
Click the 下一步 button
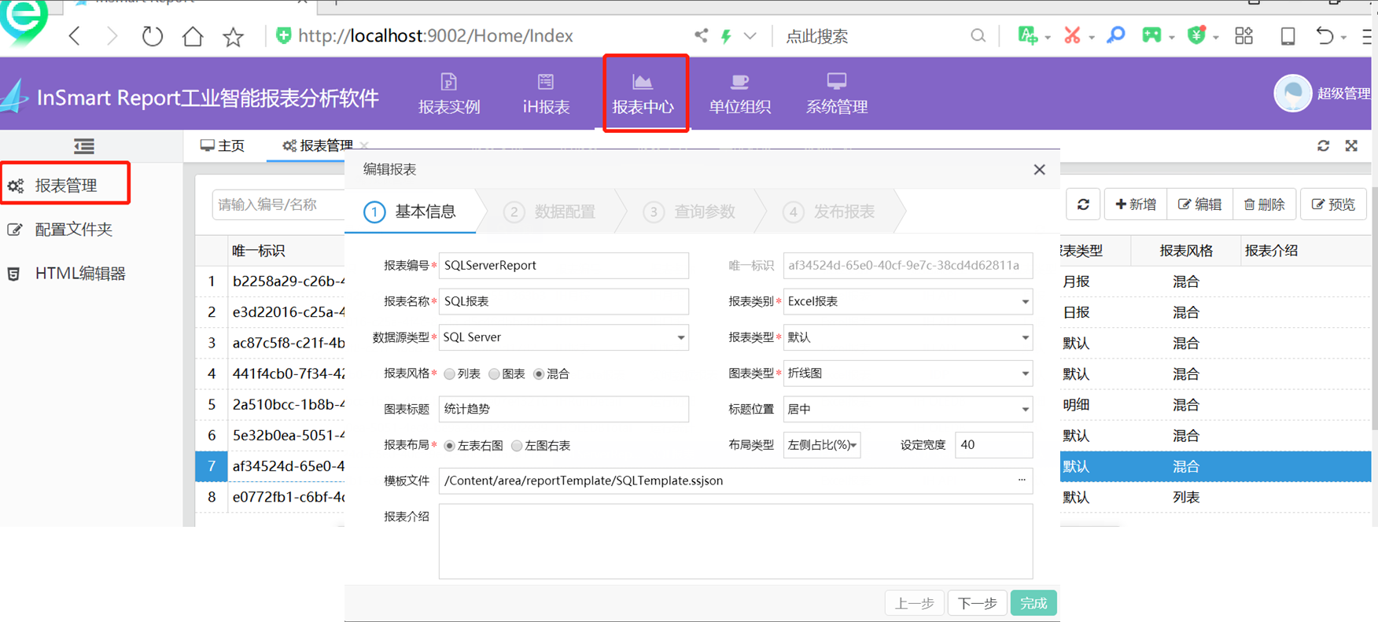[x=977, y=603]
